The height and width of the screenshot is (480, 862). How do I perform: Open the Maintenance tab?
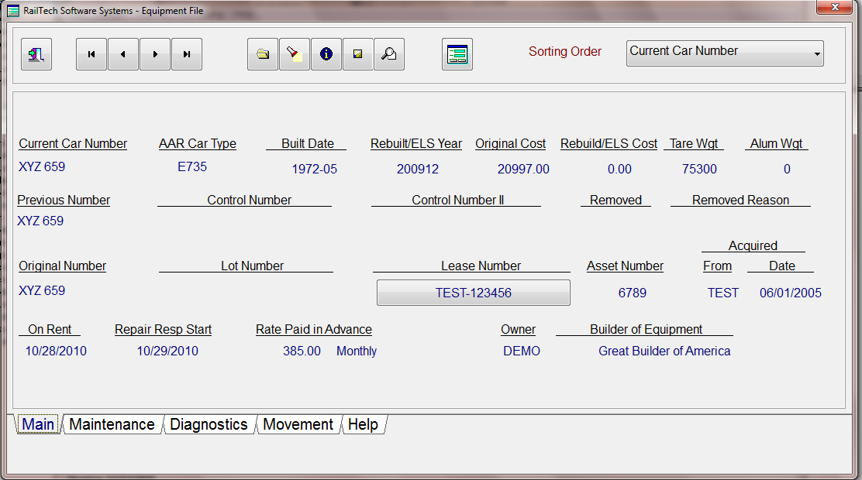pyautogui.click(x=112, y=424)
